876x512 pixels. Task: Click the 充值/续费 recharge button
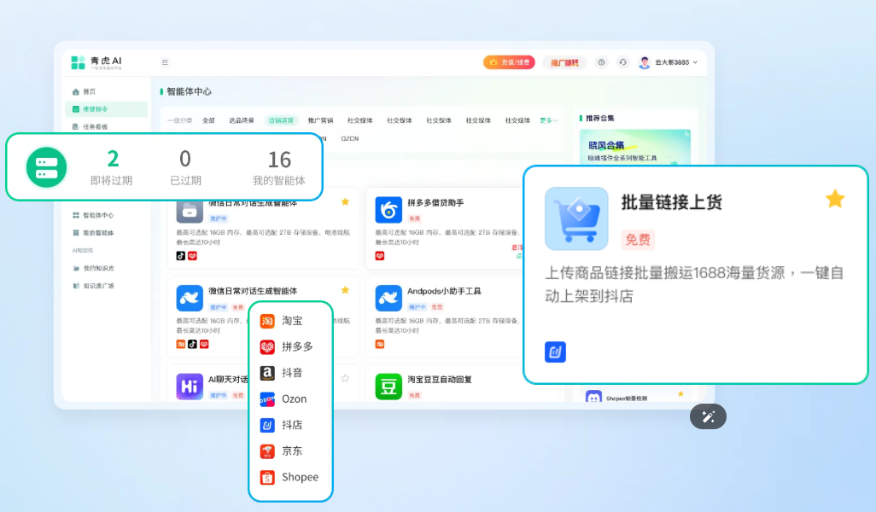point(509,62)
